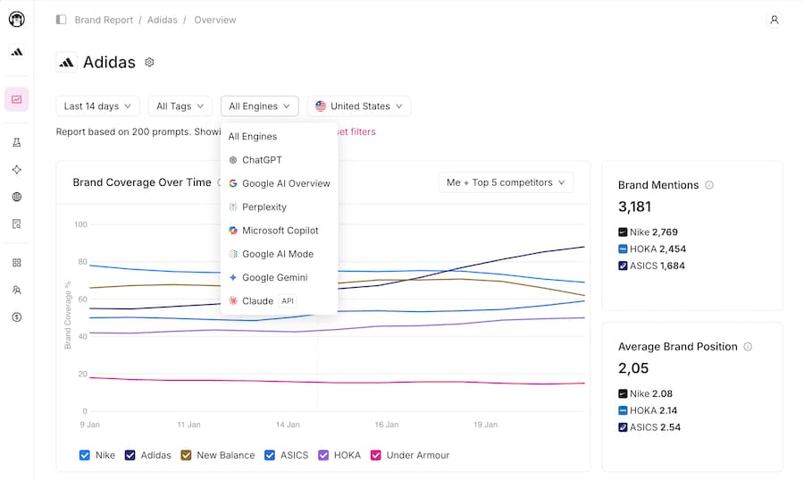The width and height of the screenshot is (804, 481).
Task: Click the HOKA logo under Average Brand Position
Action: (623, 410)
